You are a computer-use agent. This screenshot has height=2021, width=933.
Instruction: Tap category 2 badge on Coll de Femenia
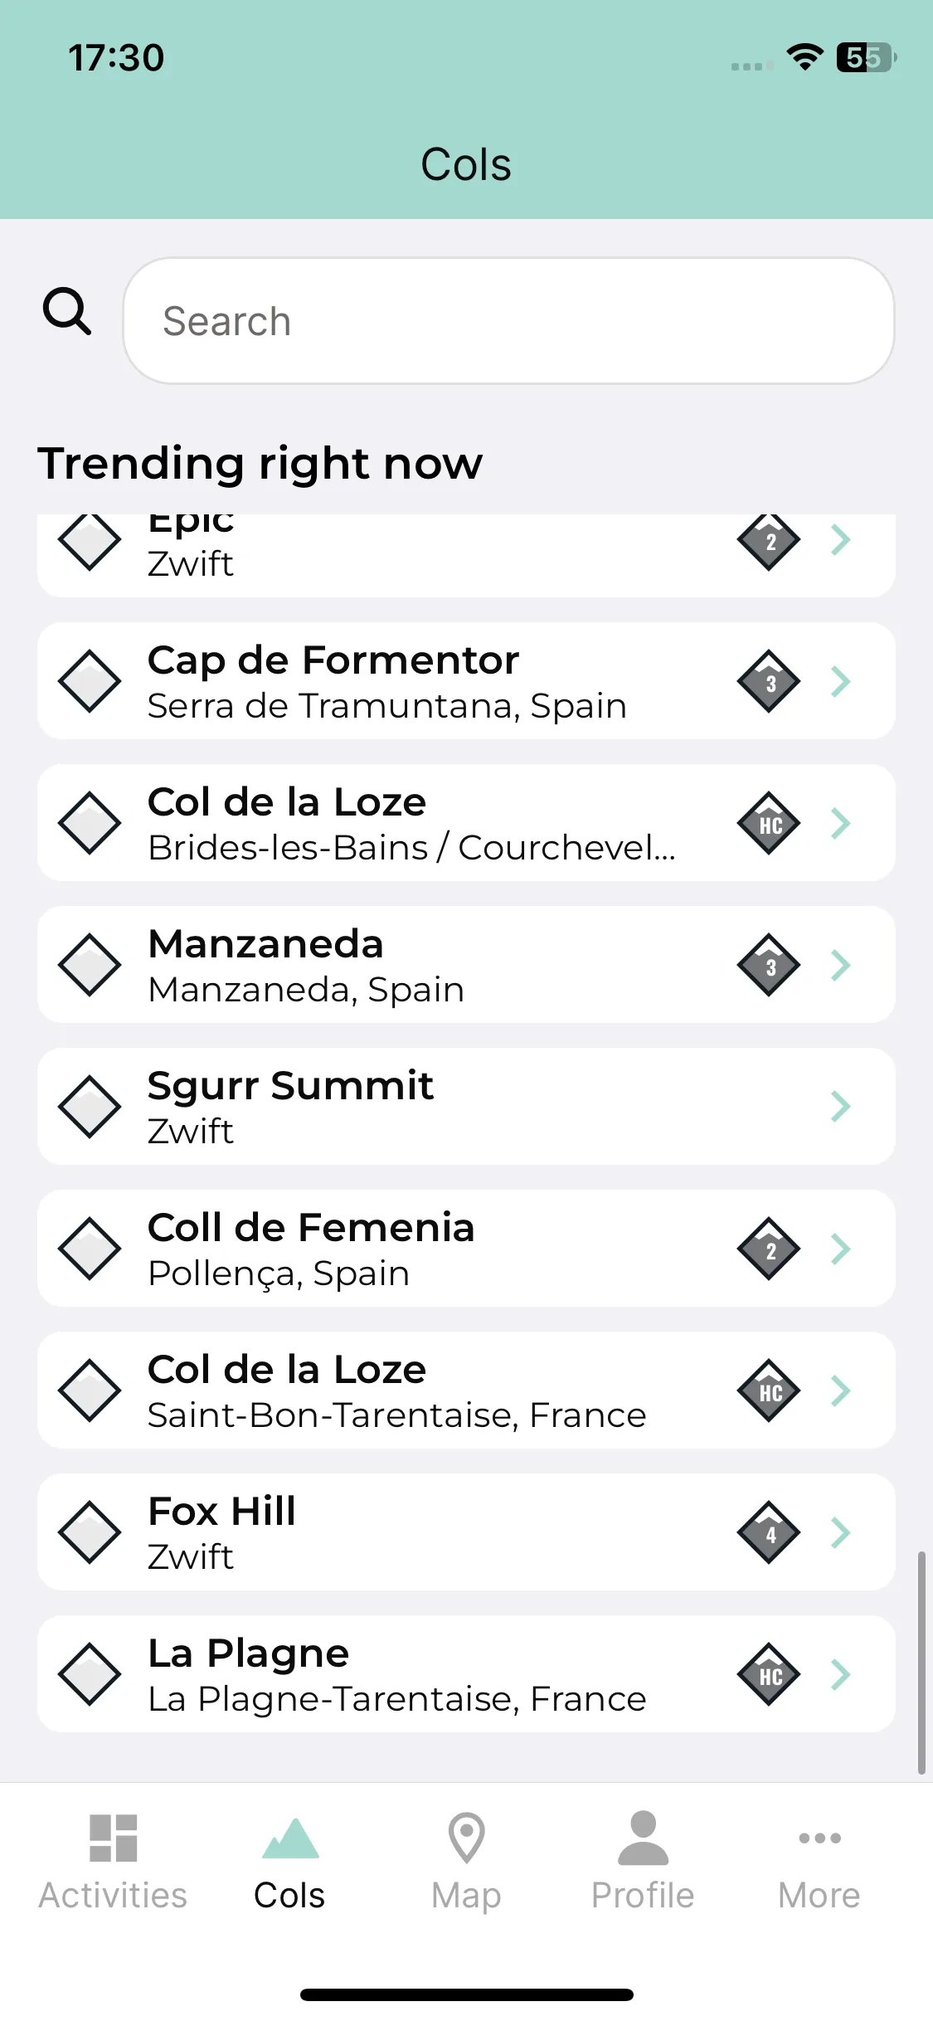tap(769, 1249)
